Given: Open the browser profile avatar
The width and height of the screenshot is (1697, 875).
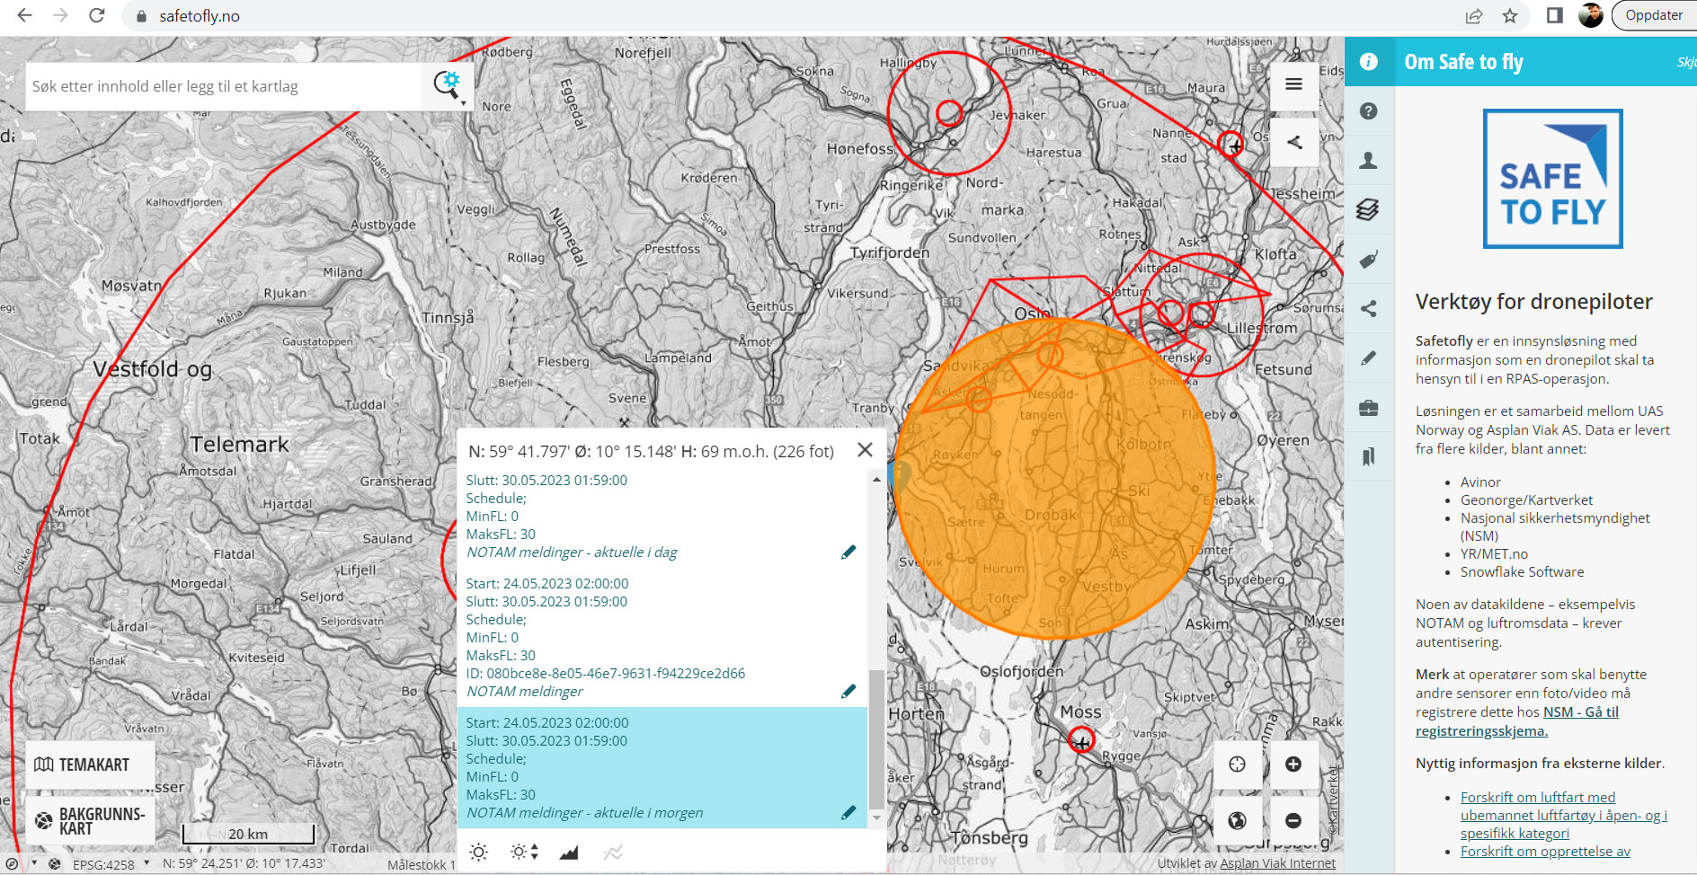Looking at the screenshot, I should [1591, 15].
